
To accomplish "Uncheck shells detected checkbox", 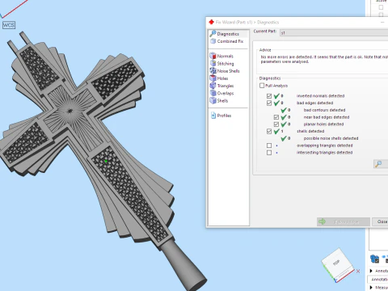I will [x=269, y=131].
